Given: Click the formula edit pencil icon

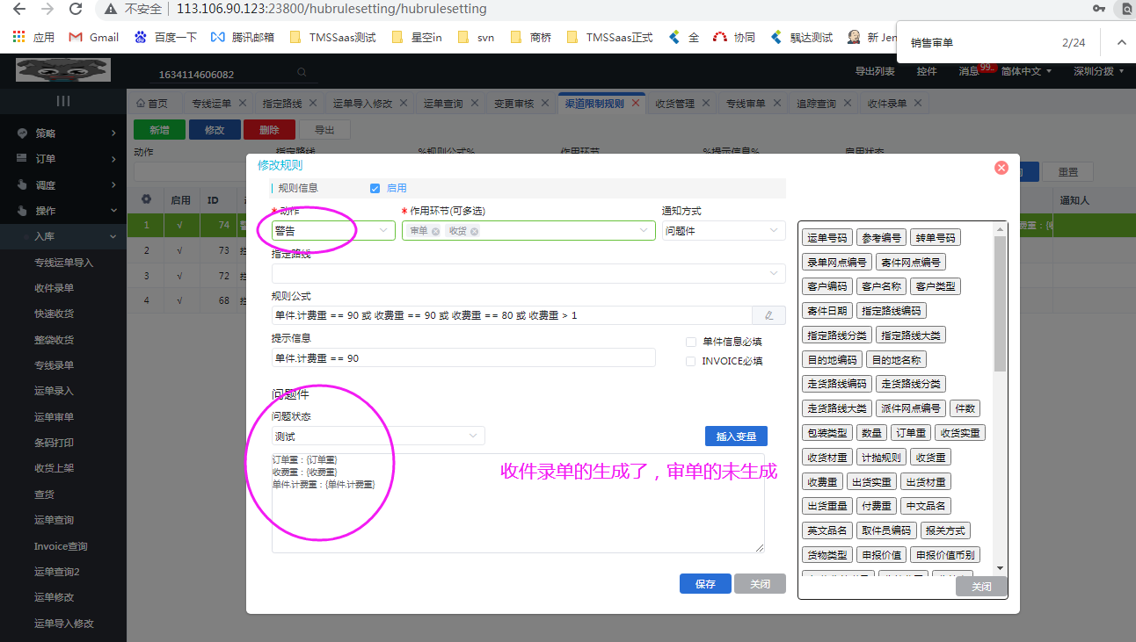Looking at the screenshot, I should click(x=768, y=315).
